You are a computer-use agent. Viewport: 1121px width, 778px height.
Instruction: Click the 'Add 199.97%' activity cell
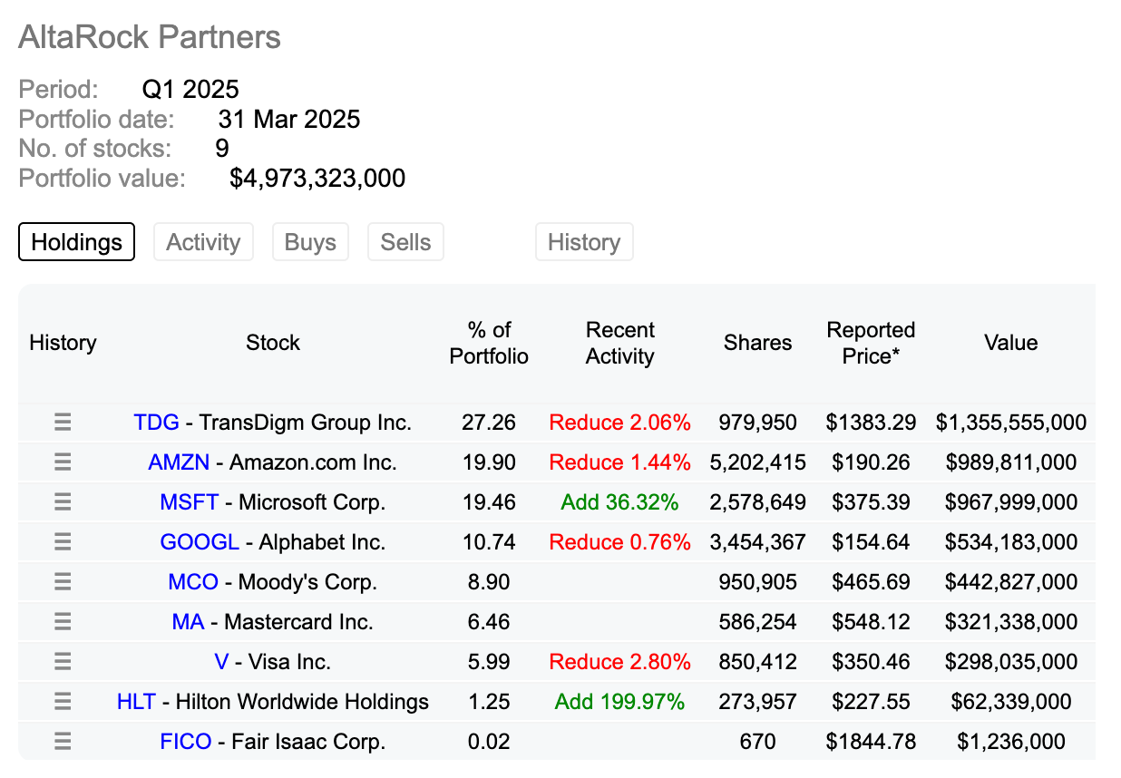point(620,702)
